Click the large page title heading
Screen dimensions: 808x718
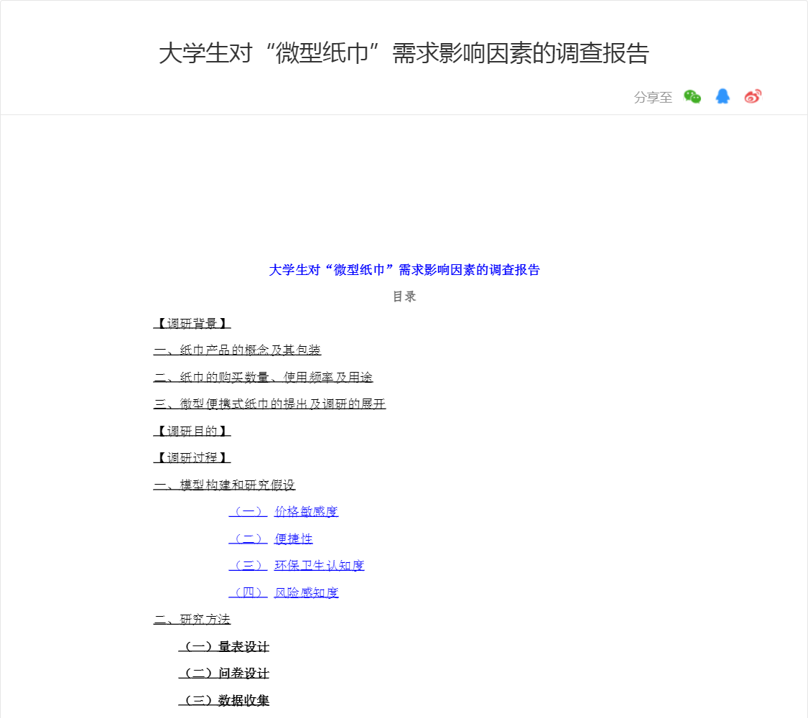[404, 53]
